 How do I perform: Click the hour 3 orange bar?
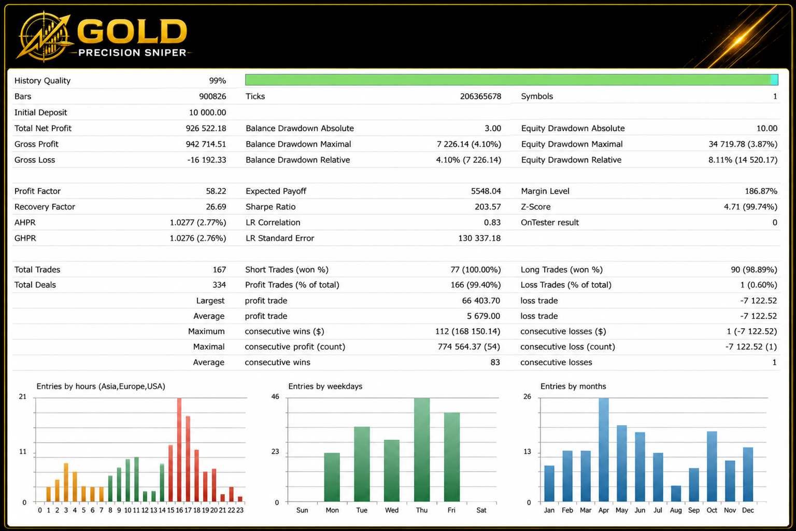click(x=66, y=482)
